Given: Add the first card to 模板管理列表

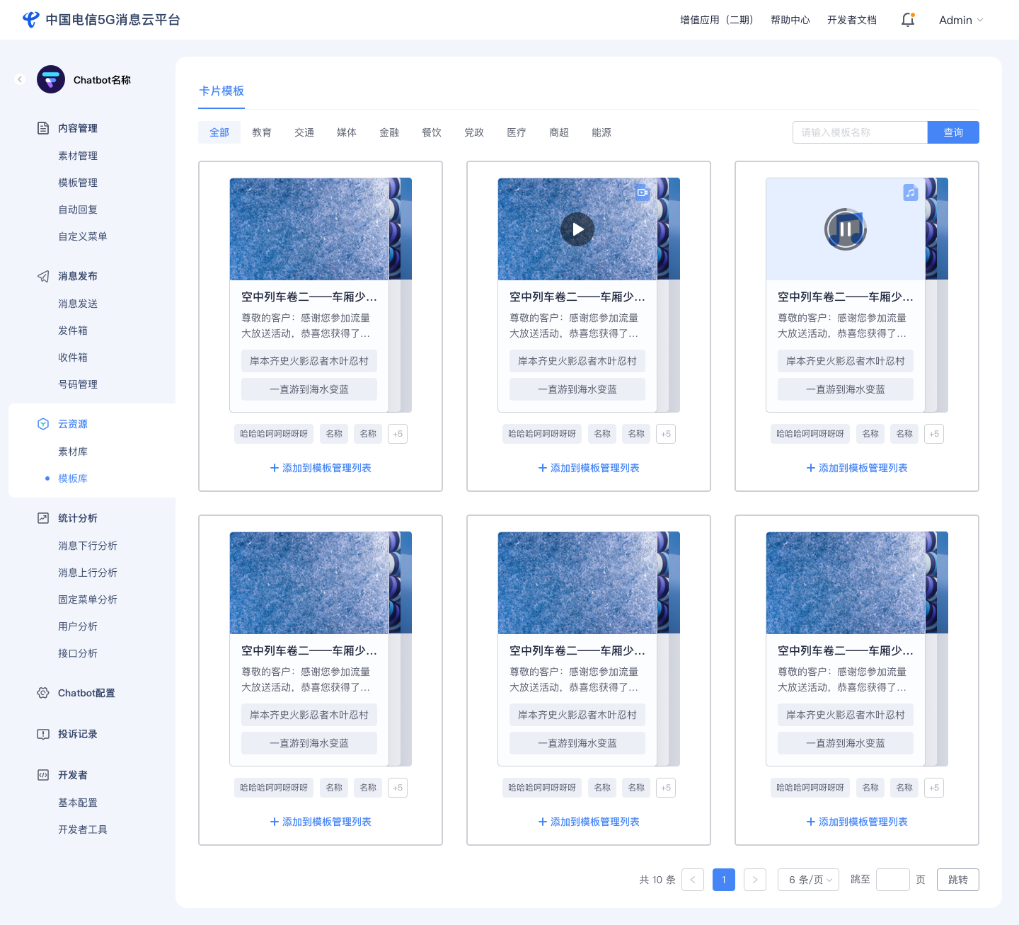Looking at the screenshot, I should pyautogui.click(x=321, y=468).
